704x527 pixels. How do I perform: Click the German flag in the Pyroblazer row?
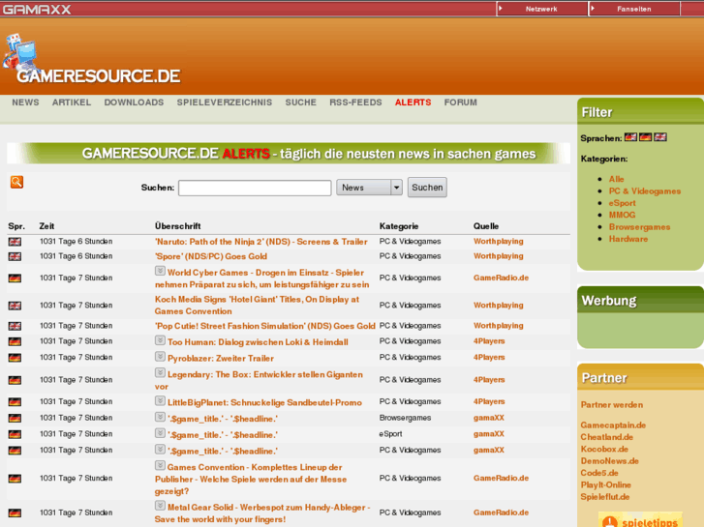(x=15, y=358)
